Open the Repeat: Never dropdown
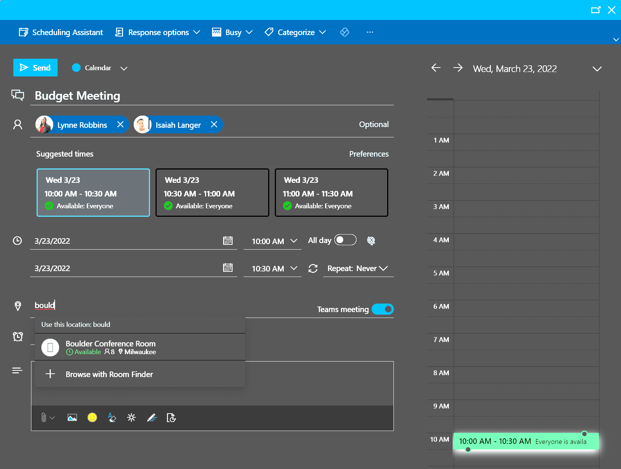621x469 pixels. pyautogui.click(x=357, y=268)
